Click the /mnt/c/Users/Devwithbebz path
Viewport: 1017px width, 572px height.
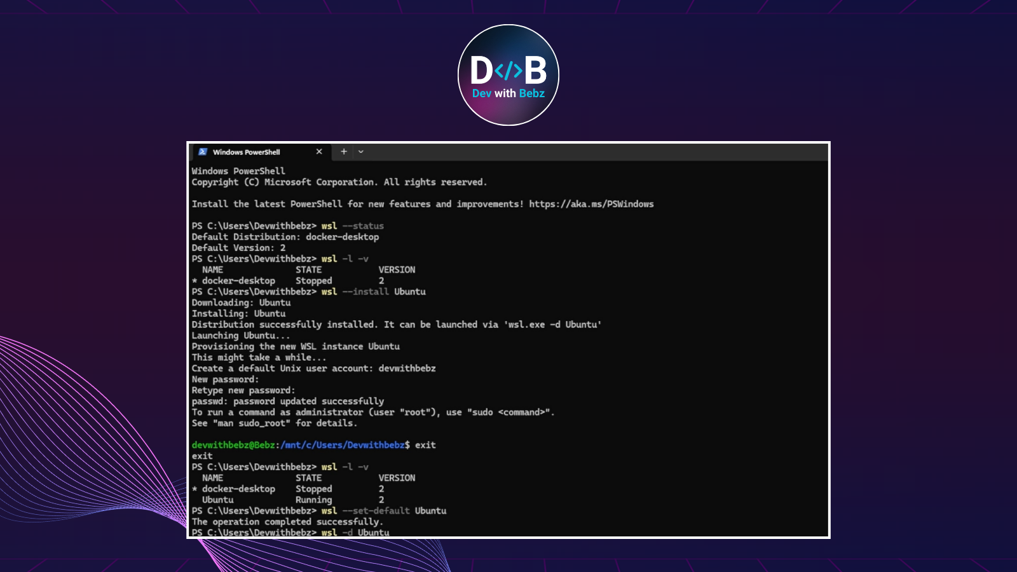[x=343, y=445]
